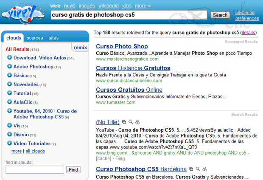
Task: Switch to the sites tab
Action: (x=54, y=38)
